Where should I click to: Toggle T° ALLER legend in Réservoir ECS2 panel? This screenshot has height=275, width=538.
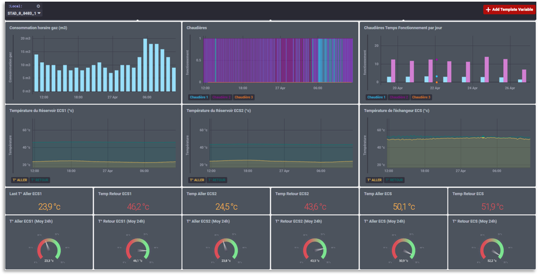[x=197, y=180]
